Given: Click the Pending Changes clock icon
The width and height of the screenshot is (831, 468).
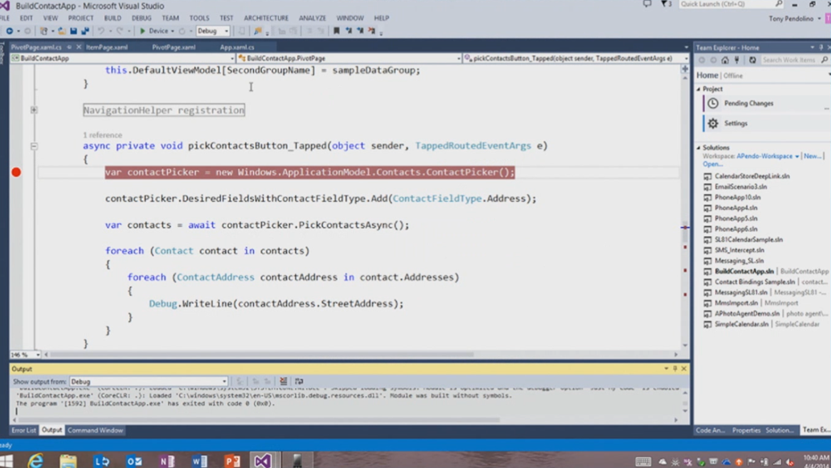Looking at the screenshot, I should [713, 103].
